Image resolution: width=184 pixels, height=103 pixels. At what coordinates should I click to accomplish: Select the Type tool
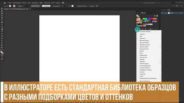2,20
